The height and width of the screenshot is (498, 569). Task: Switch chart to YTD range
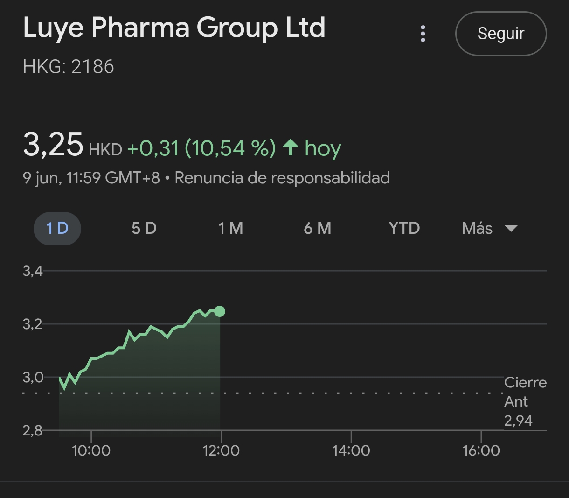pyautogui.click(x=404, y=228)
